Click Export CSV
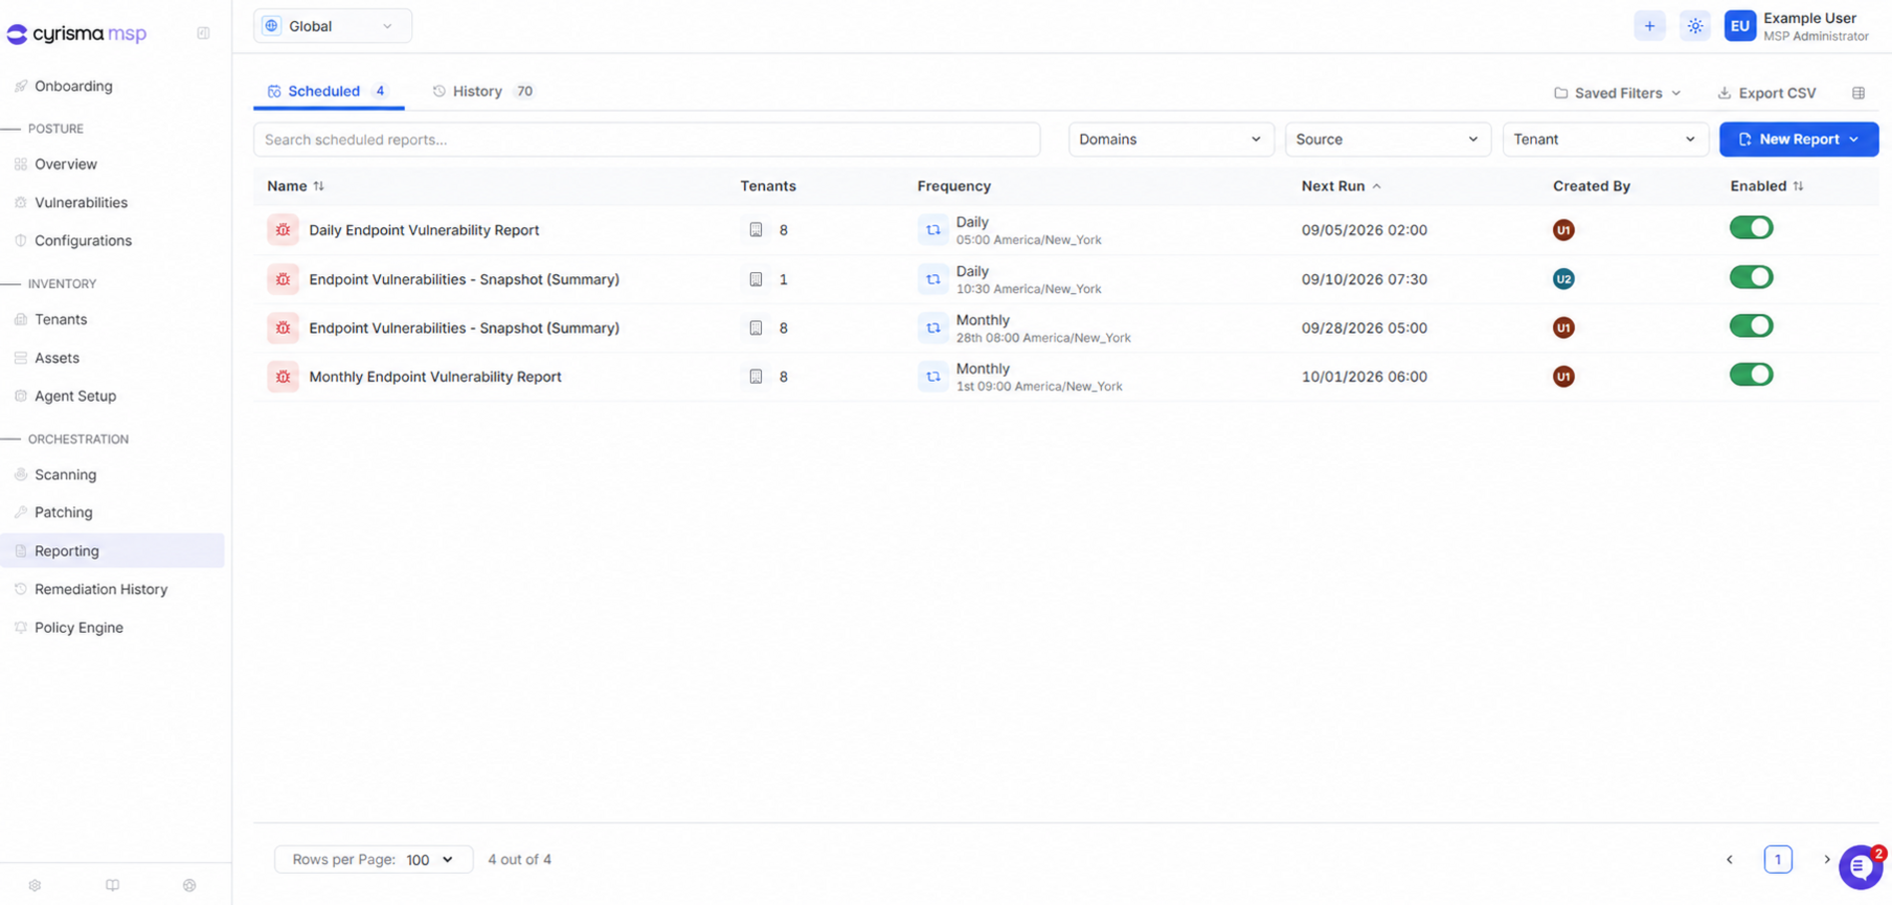 pyautogui.click(x=1766, y=93)
